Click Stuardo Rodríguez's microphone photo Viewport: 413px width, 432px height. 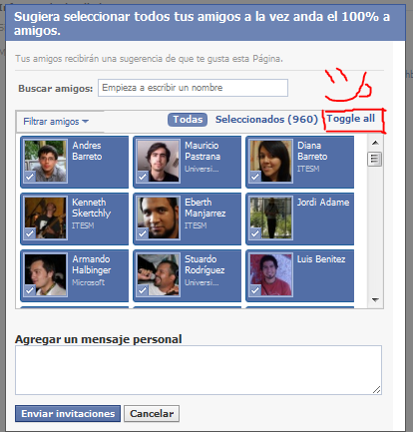coord(159,275)
